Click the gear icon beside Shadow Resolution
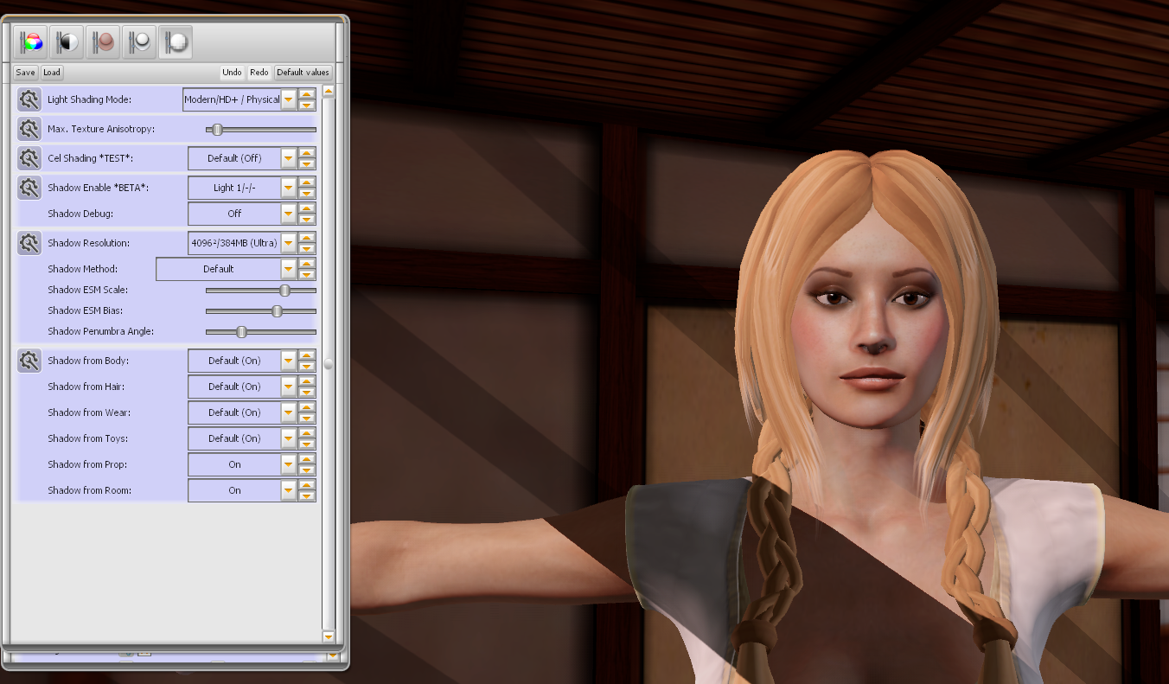The image size is (1169, 684). click(x=29, y=243)
